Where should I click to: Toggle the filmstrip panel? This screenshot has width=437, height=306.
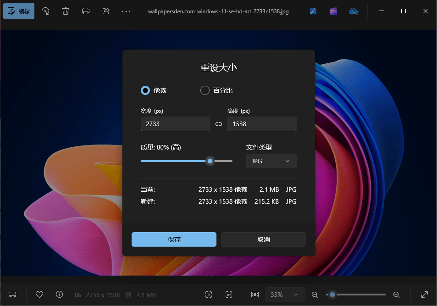[12, 295]
